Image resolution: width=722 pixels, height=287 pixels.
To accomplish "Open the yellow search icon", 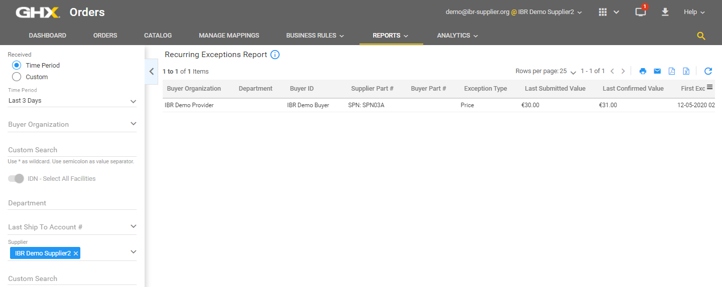I will click(701, 36).
